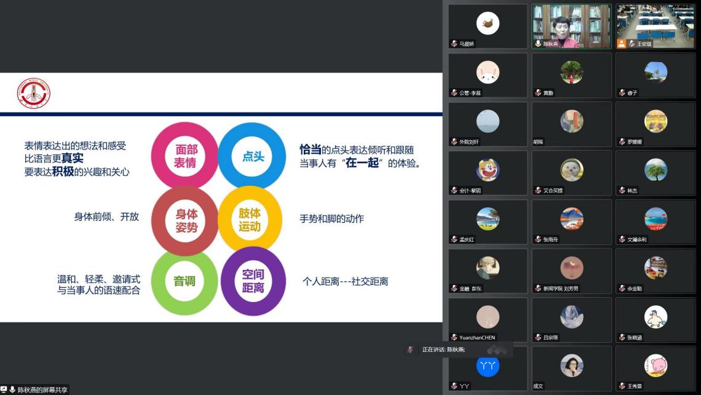Click the orange host icon beside 王安琪
Screen dimensions: 701x395
622,44
